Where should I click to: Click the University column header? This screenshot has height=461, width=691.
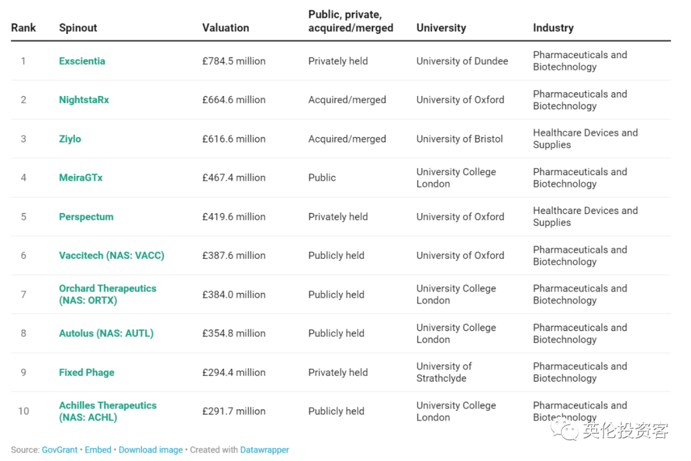(441, 28)
